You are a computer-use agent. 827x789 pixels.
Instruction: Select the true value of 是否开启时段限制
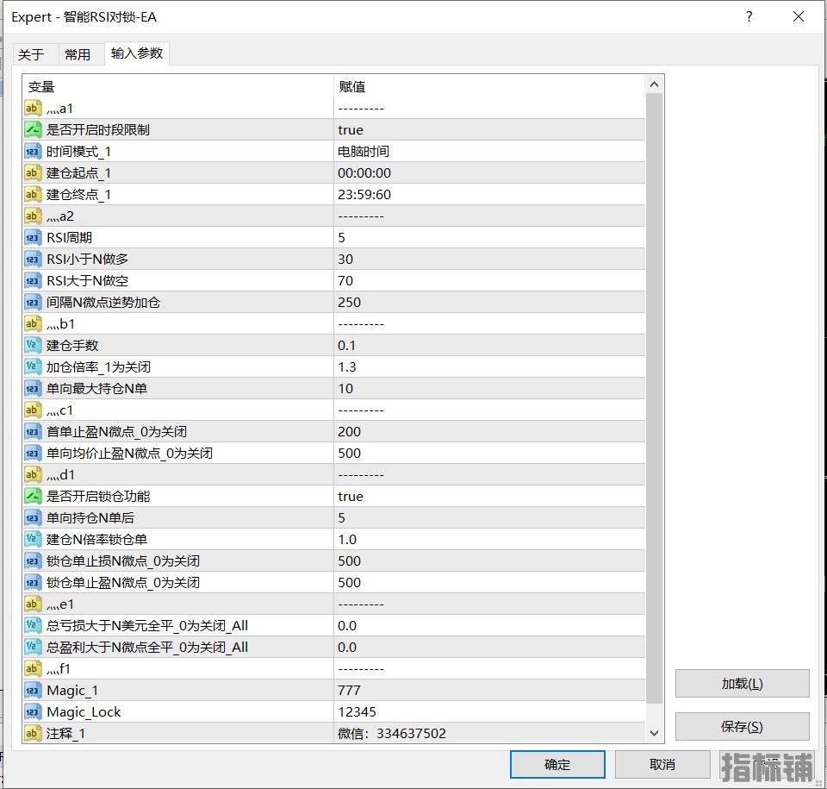[351, 130]
